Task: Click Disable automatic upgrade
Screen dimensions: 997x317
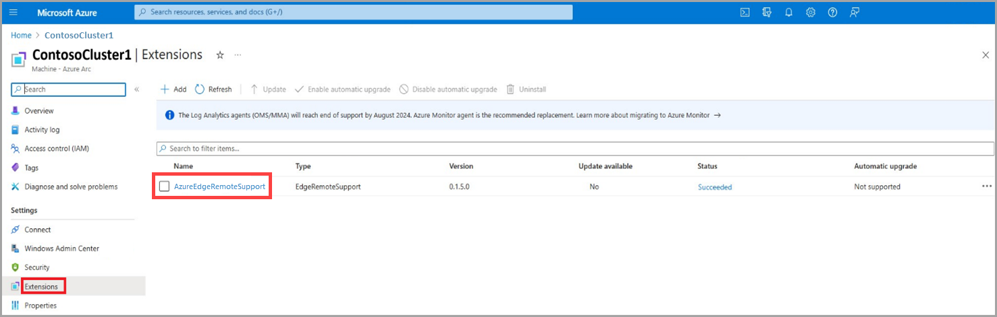Action: pos(448,90)
